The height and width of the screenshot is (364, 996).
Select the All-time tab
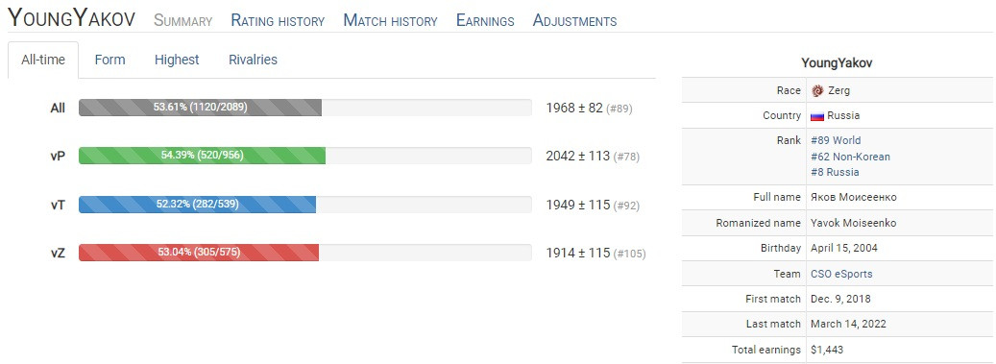(43, 61)
